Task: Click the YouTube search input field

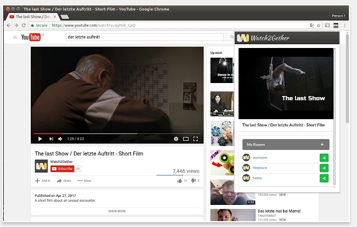Action: (143, 37)
